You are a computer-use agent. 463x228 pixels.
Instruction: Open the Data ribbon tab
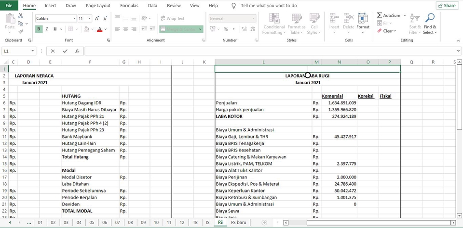point(153,6)
